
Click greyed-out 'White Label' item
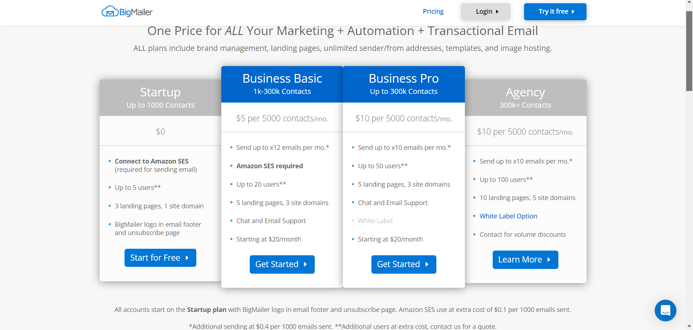click(375, 221)
